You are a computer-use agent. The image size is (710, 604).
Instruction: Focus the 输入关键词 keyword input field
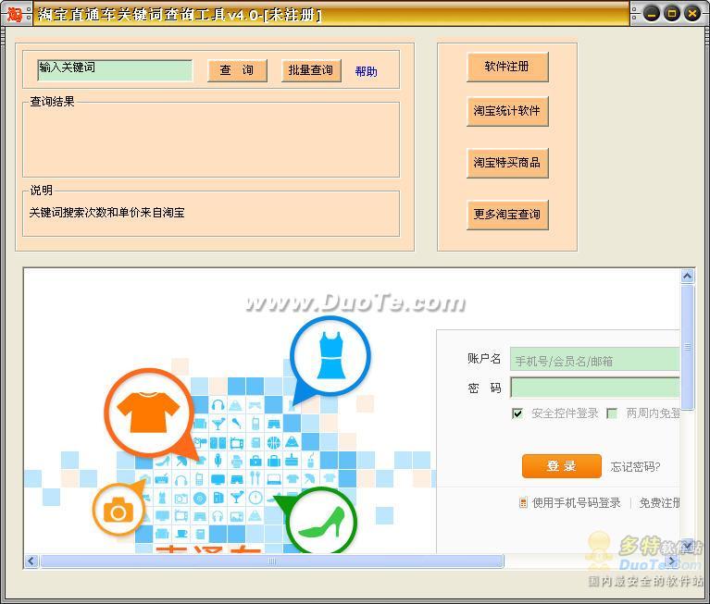(x=115, y=70)
